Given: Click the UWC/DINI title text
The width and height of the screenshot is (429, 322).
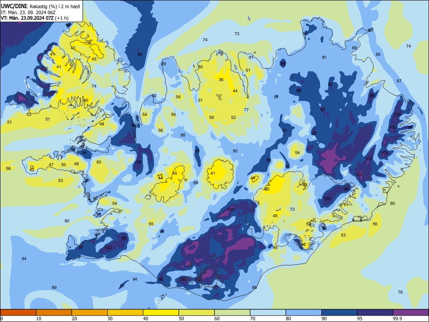Looking at the screenshot, I should coord(14,6).
